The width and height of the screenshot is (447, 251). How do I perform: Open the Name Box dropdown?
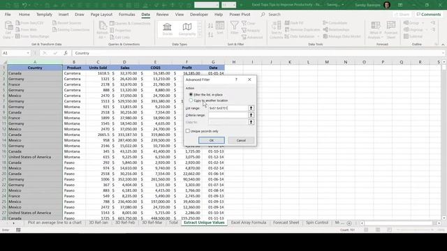point(28,53)
